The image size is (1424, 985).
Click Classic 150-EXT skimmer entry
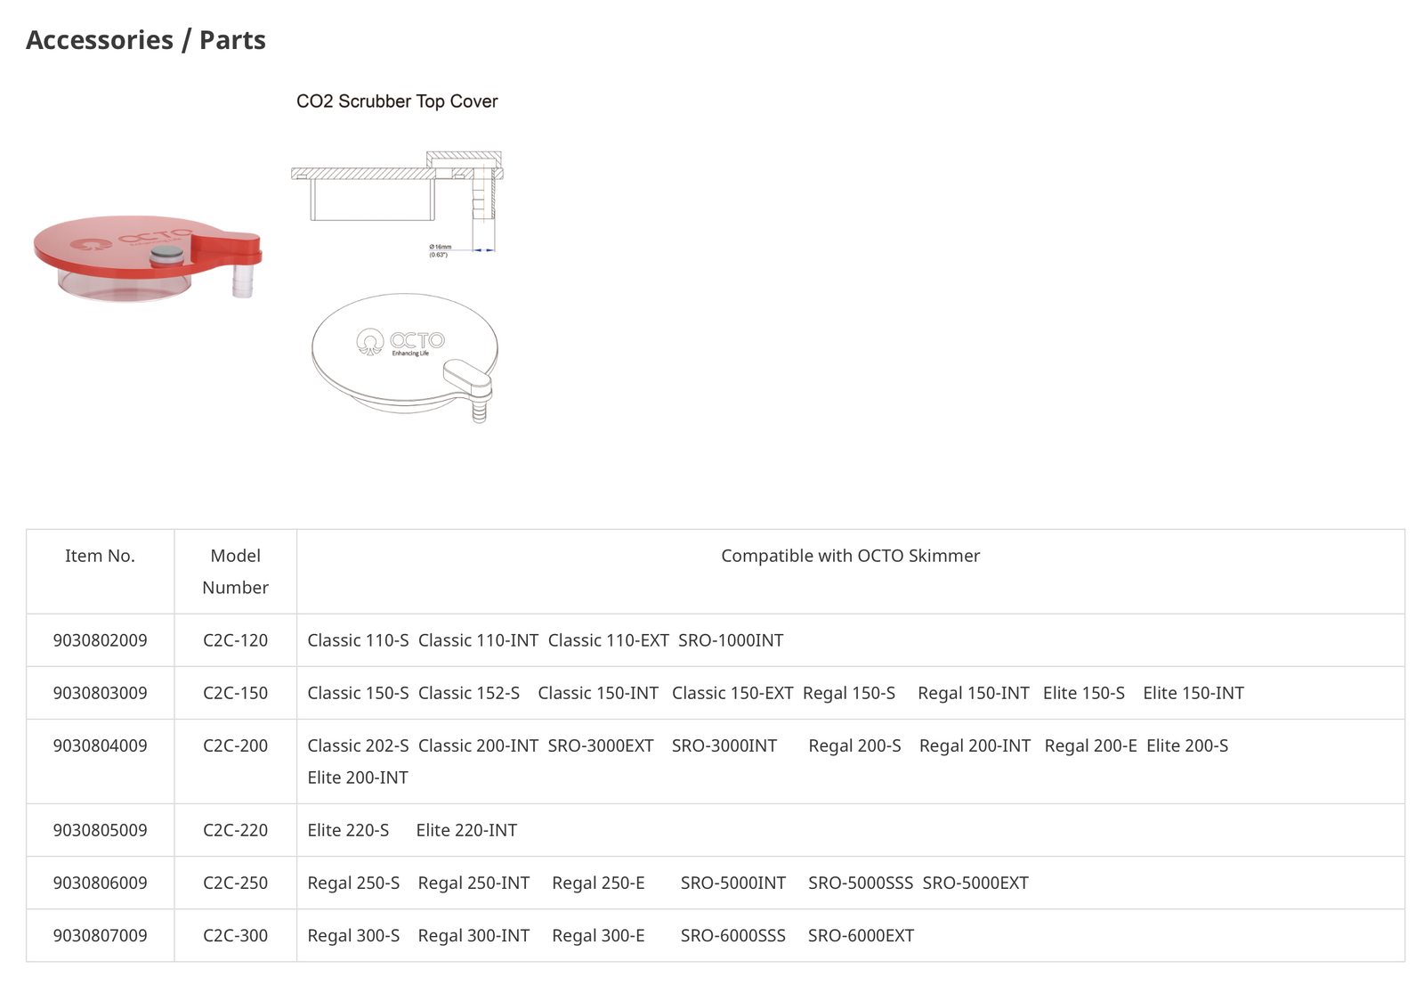coord(732,693)
